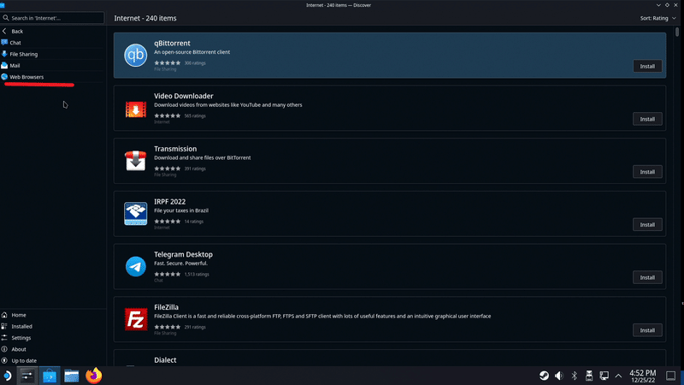Open the Bluetooth tray icon
The width and height of the screenshot is (684, 385).
[574, 376]
